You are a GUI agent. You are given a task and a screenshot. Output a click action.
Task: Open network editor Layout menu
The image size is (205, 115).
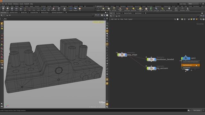tap(130, 19)
